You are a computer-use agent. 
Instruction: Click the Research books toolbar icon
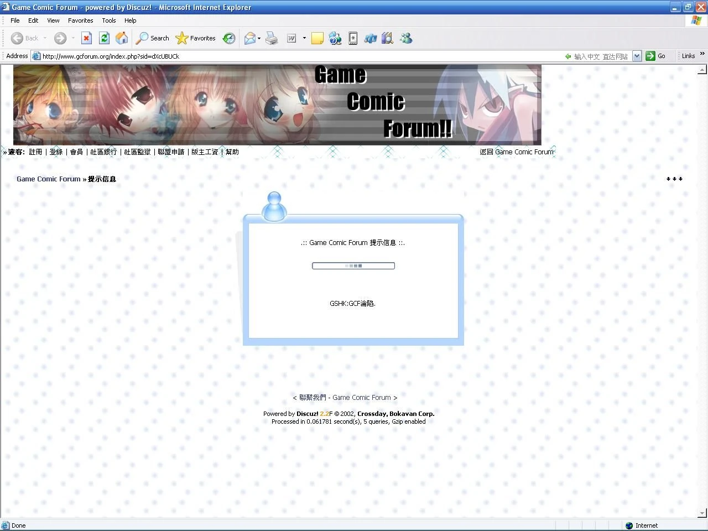[388, 38]
